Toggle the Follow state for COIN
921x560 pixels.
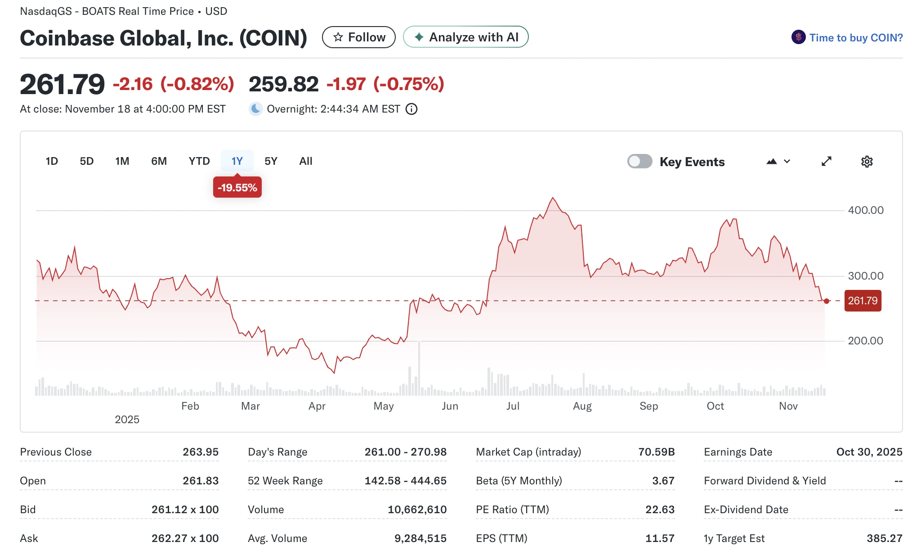coord(358,37)
